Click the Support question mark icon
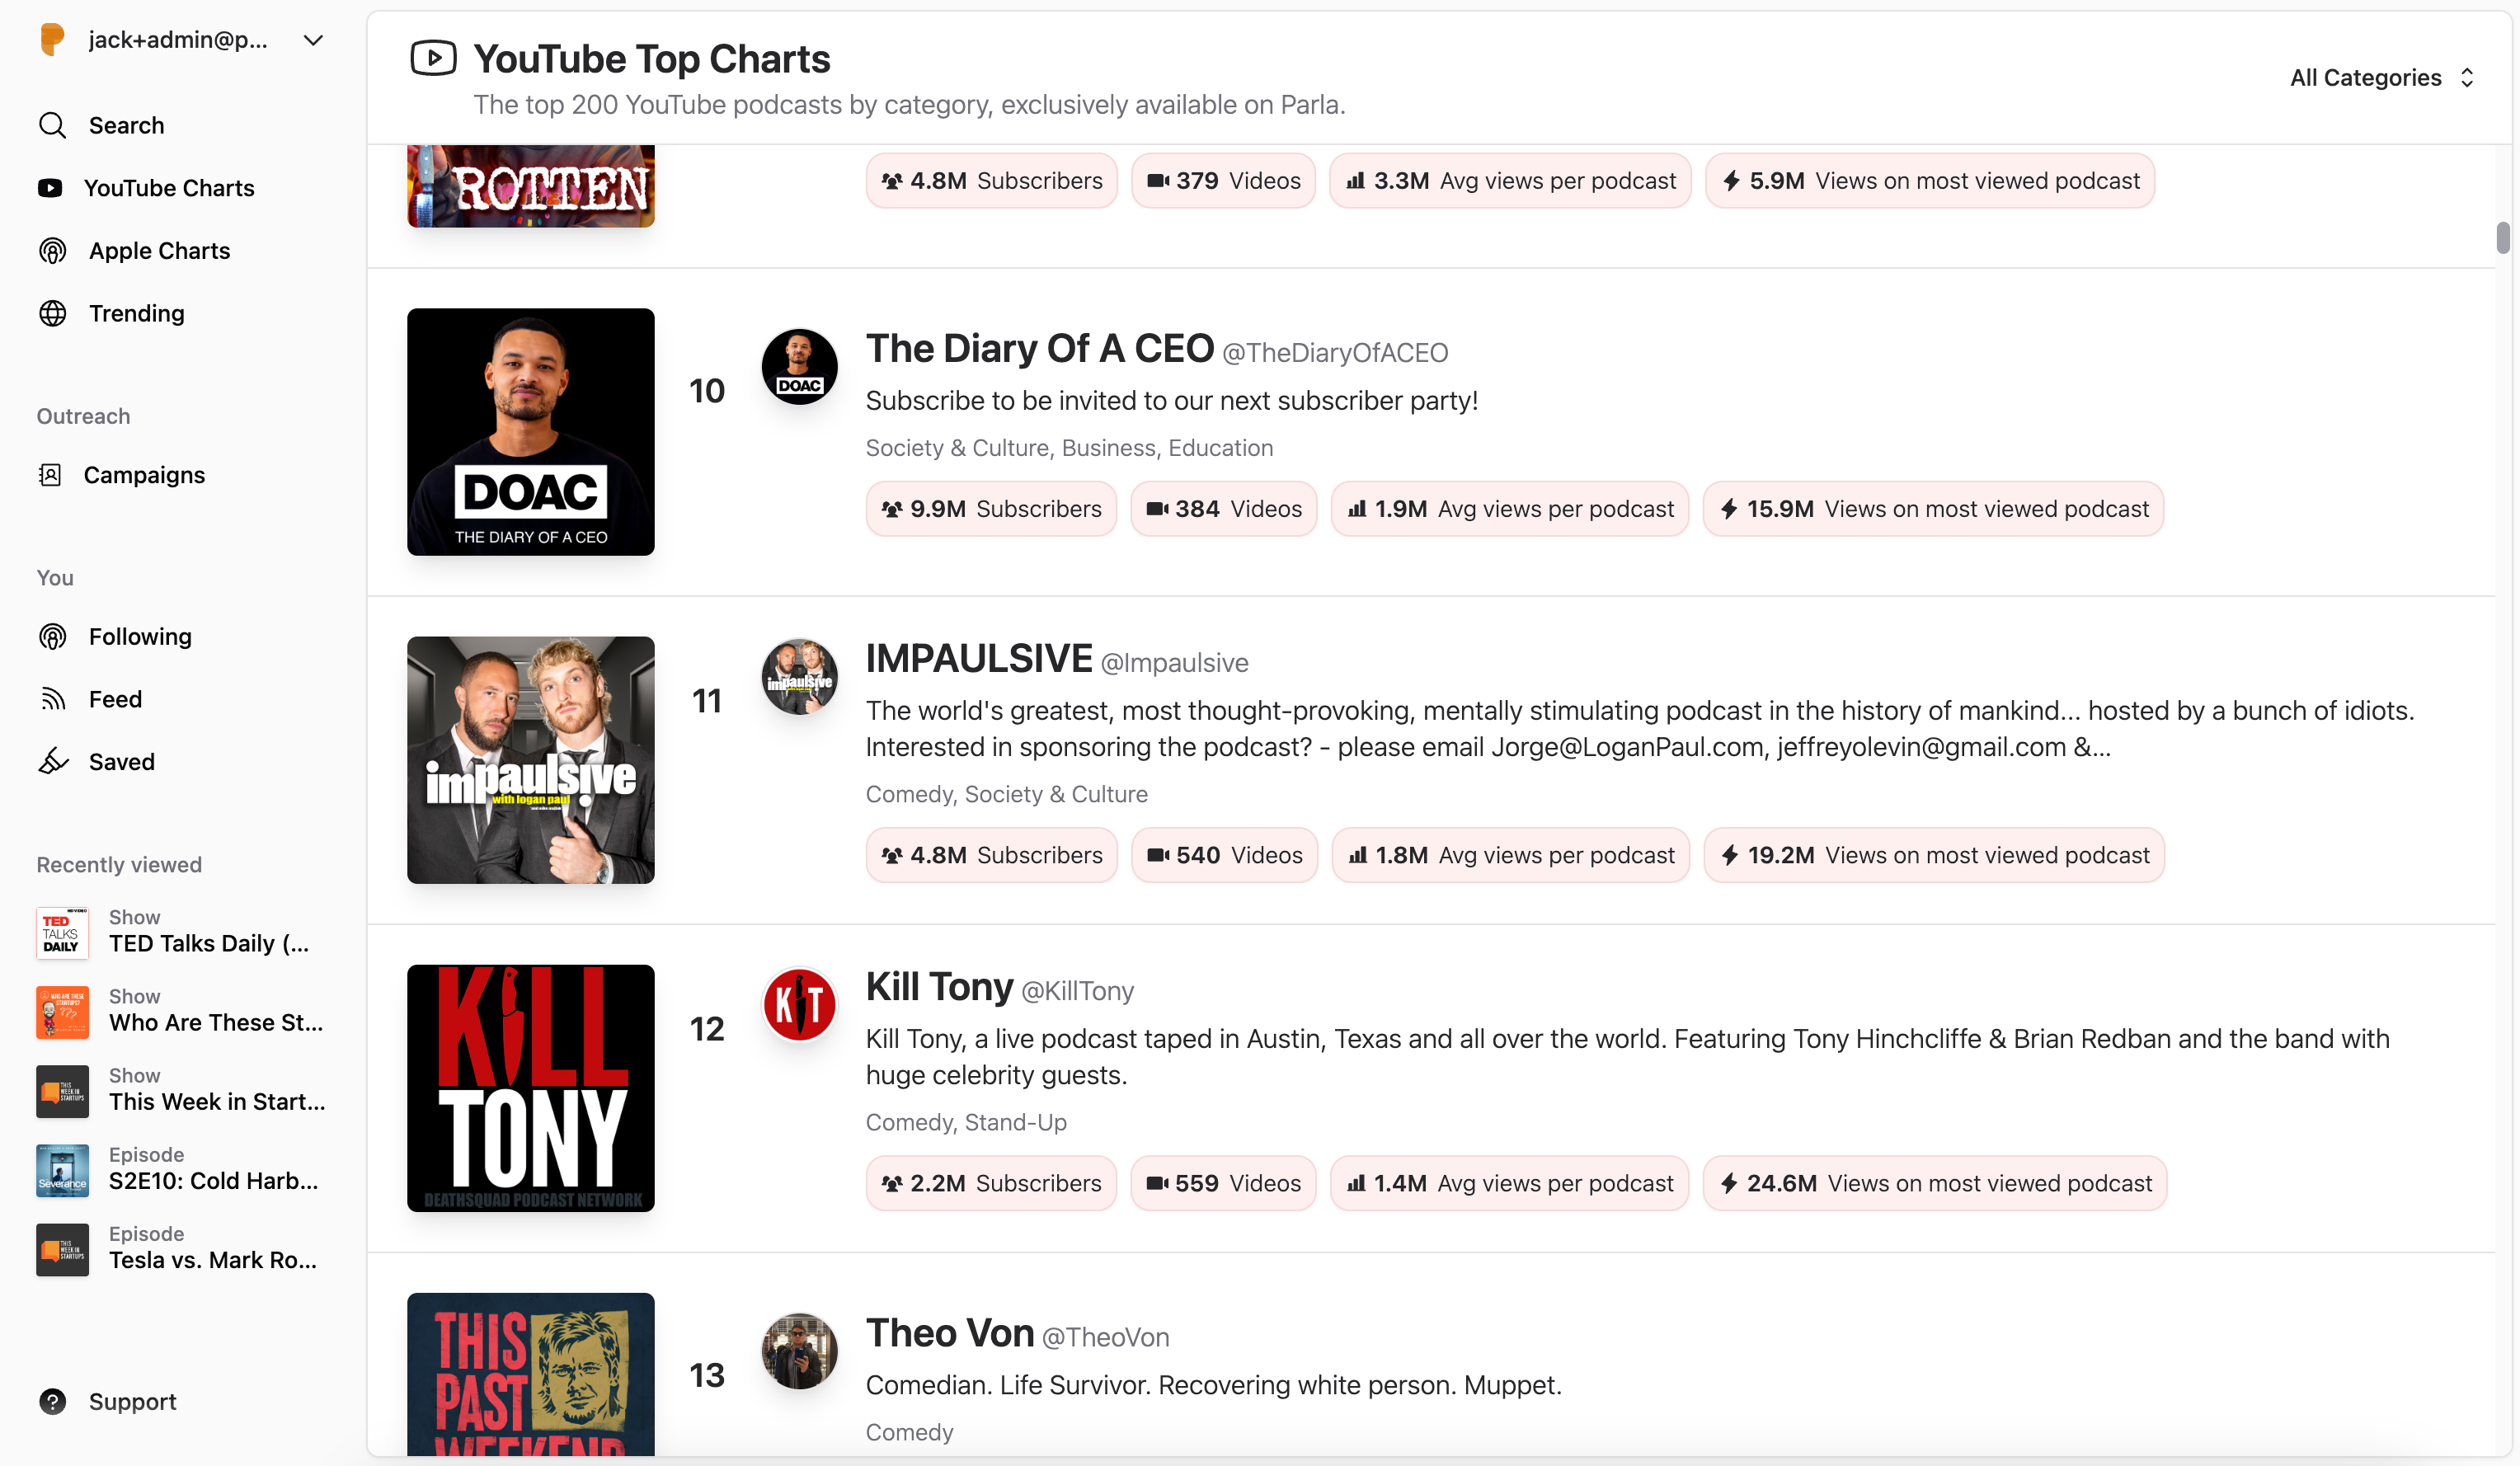The width and height of the screenshot is (2520, 1466). pos(52,1402)
